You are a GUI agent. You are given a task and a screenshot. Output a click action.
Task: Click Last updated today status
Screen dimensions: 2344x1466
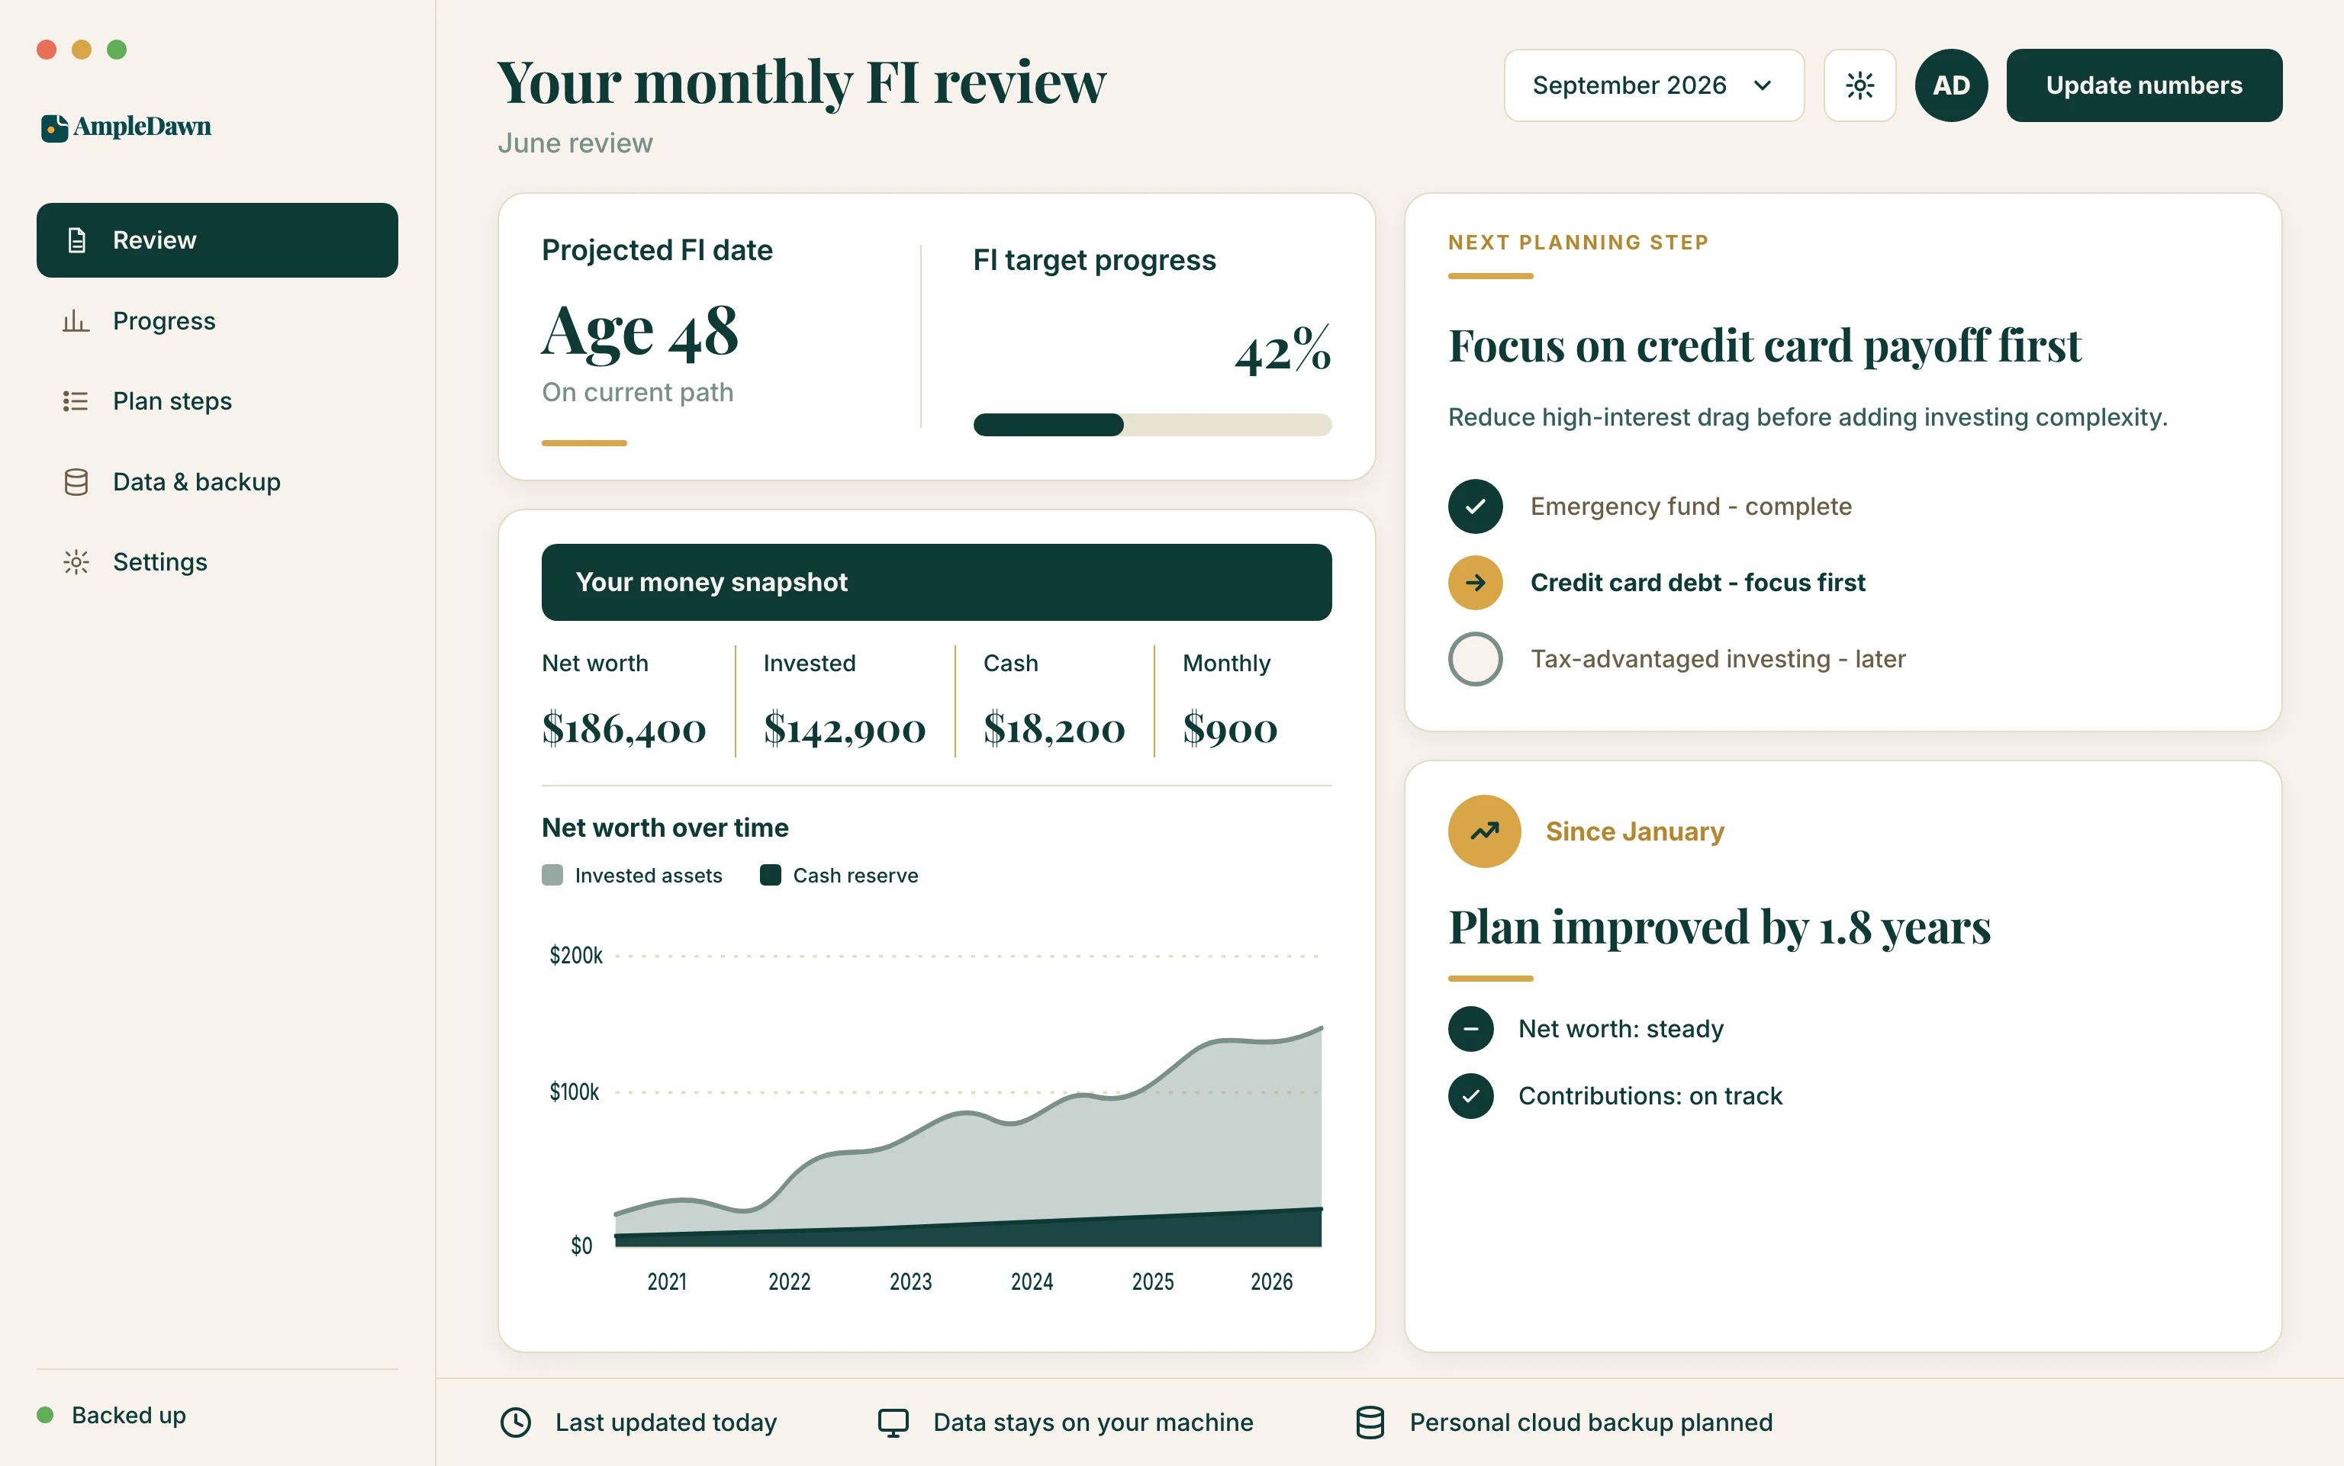pyautogui.click(x=665, y=1423)
